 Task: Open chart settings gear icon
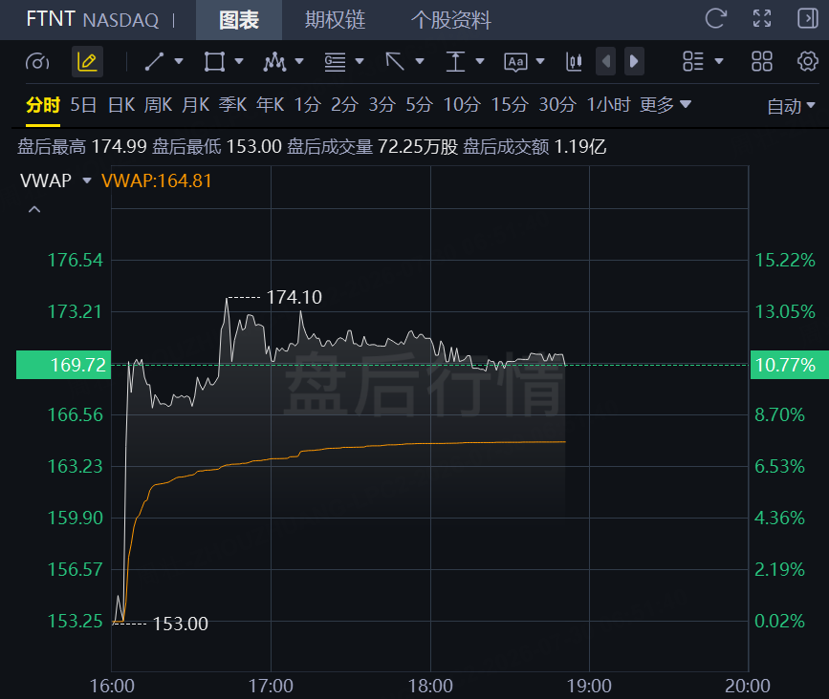click(807, 62)
